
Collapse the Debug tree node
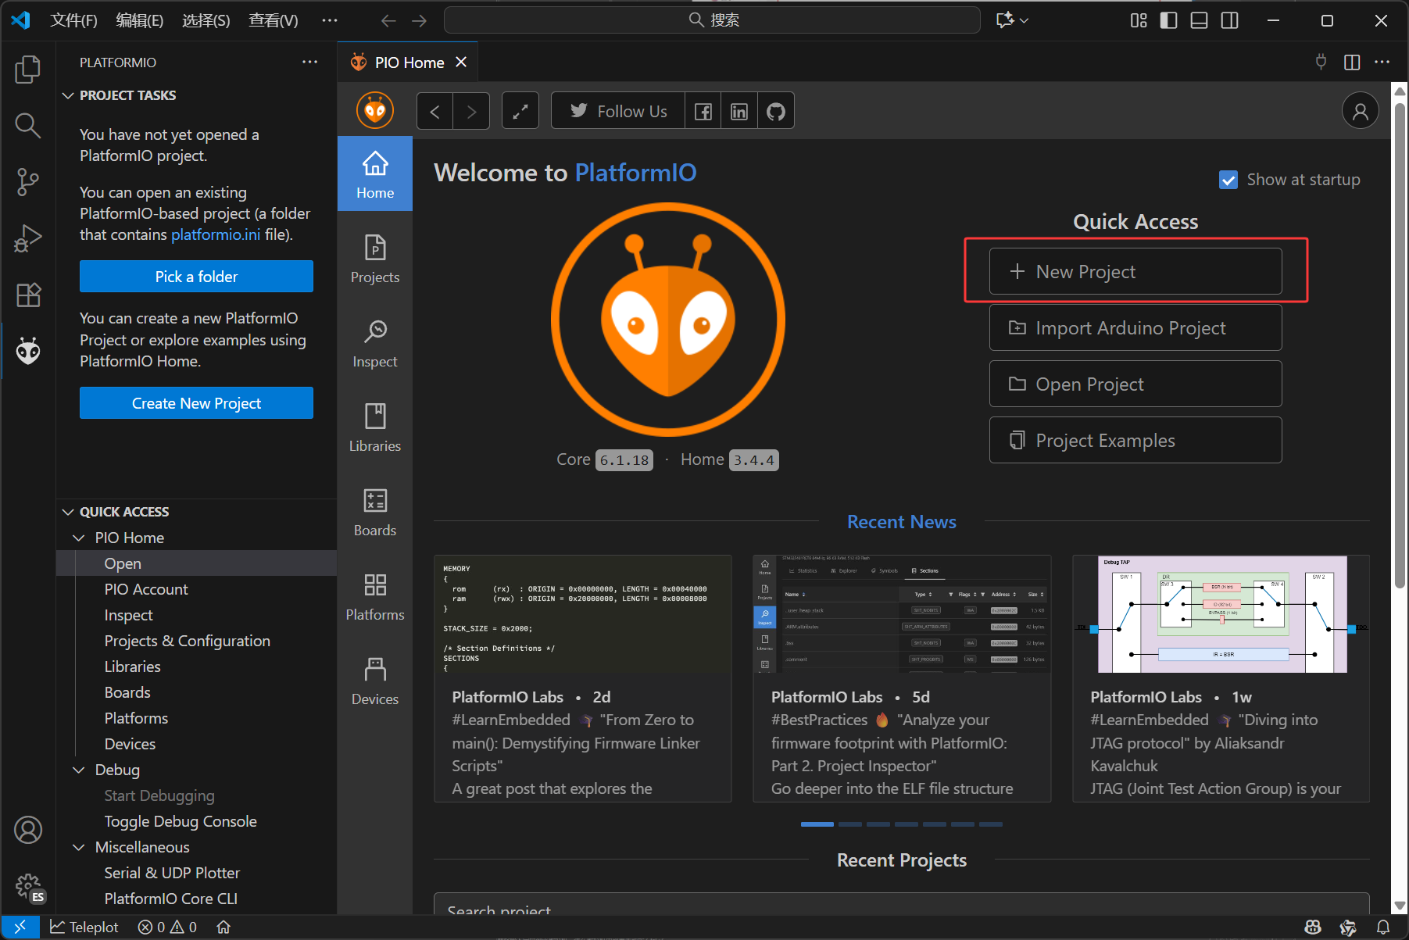tap(79, 770)
